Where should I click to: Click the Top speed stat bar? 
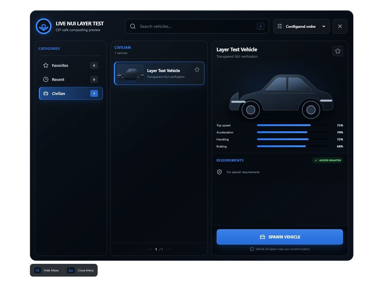[293, 125]
